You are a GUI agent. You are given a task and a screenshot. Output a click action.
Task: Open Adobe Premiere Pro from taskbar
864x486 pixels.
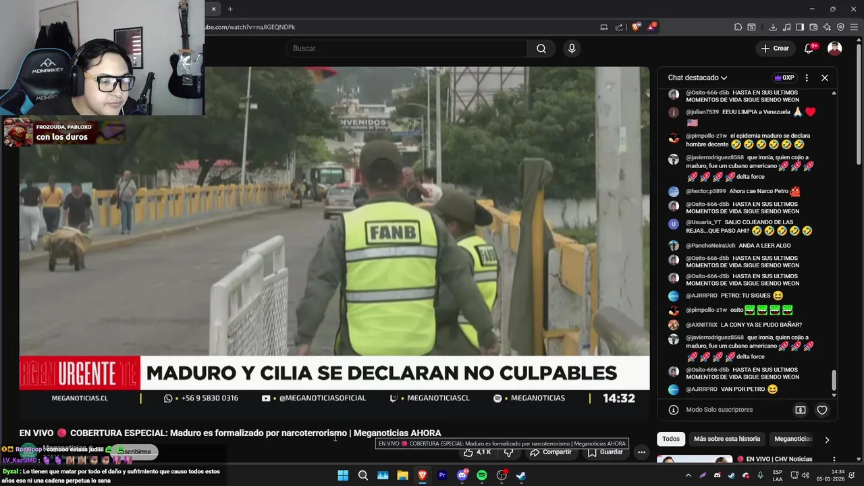(442, 475)
